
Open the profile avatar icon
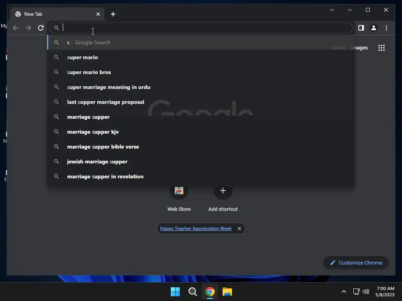click(x=374, y=28)
